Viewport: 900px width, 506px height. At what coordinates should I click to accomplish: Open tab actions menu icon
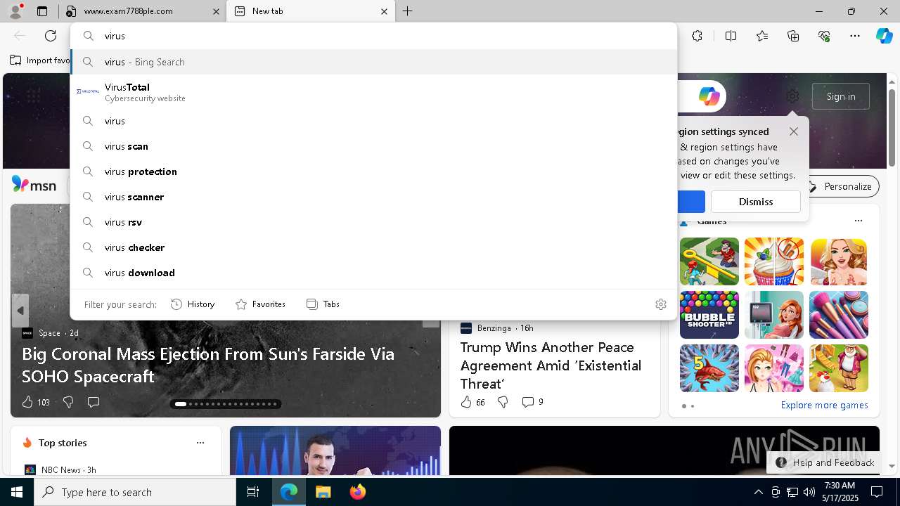pos(42,11)
